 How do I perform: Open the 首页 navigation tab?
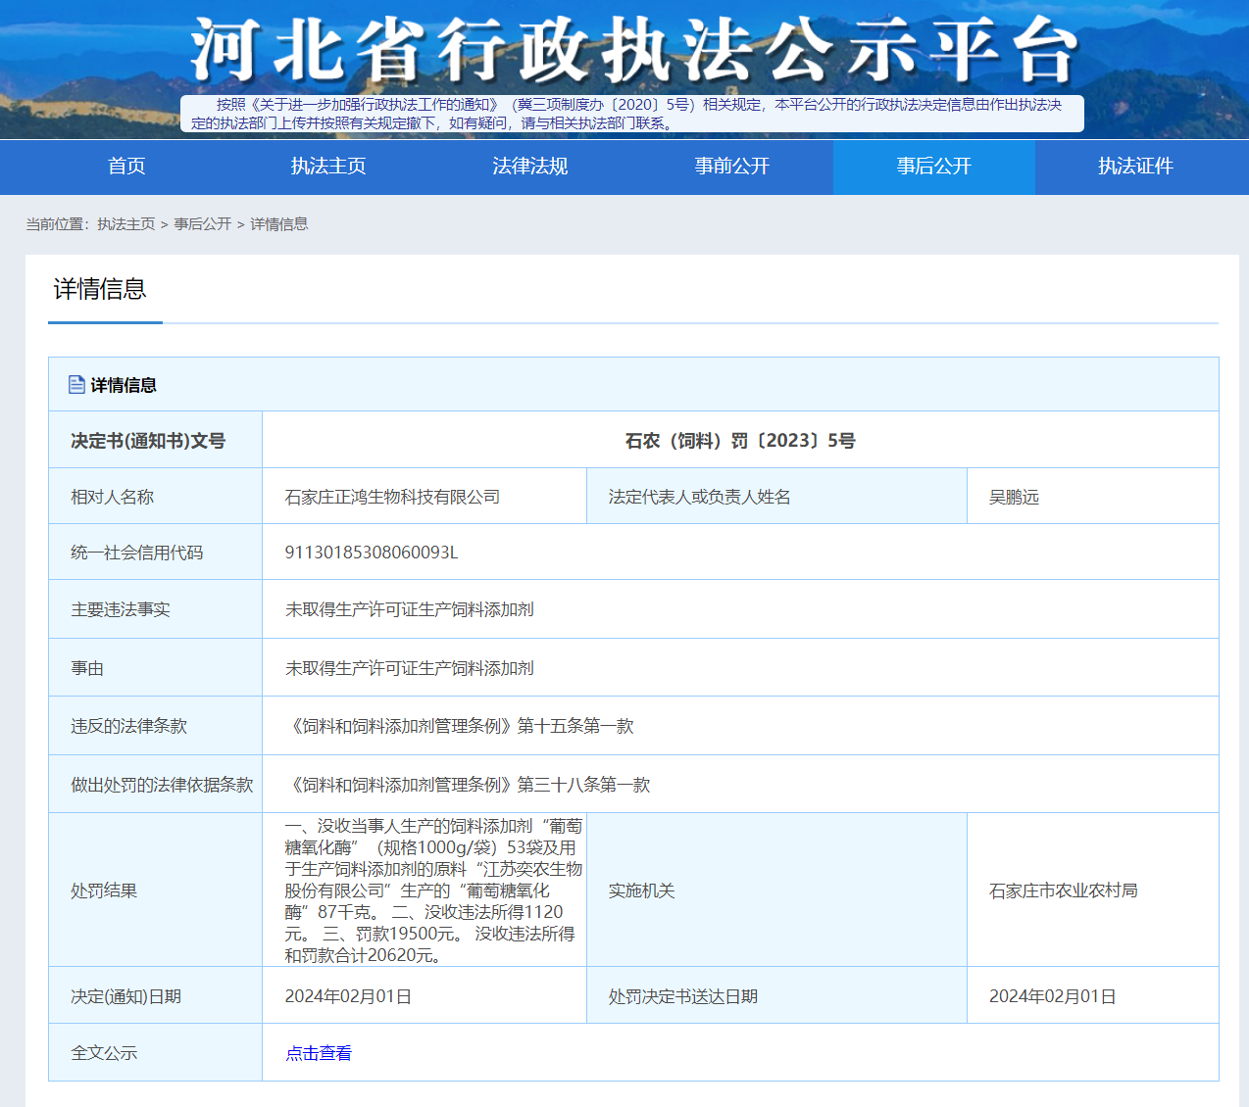click(126, 167)
